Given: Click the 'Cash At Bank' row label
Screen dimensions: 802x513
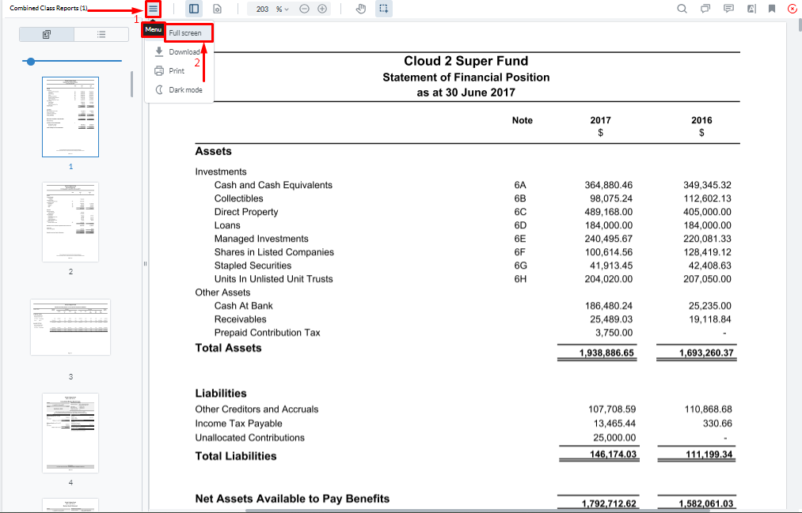Looking at the screenshot, I should (244, 306).
